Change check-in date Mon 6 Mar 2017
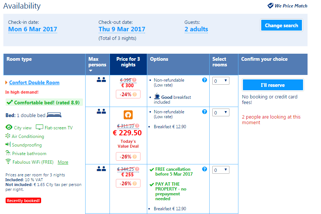The width and height of the screenshot is (321, 214). point(33,29)
